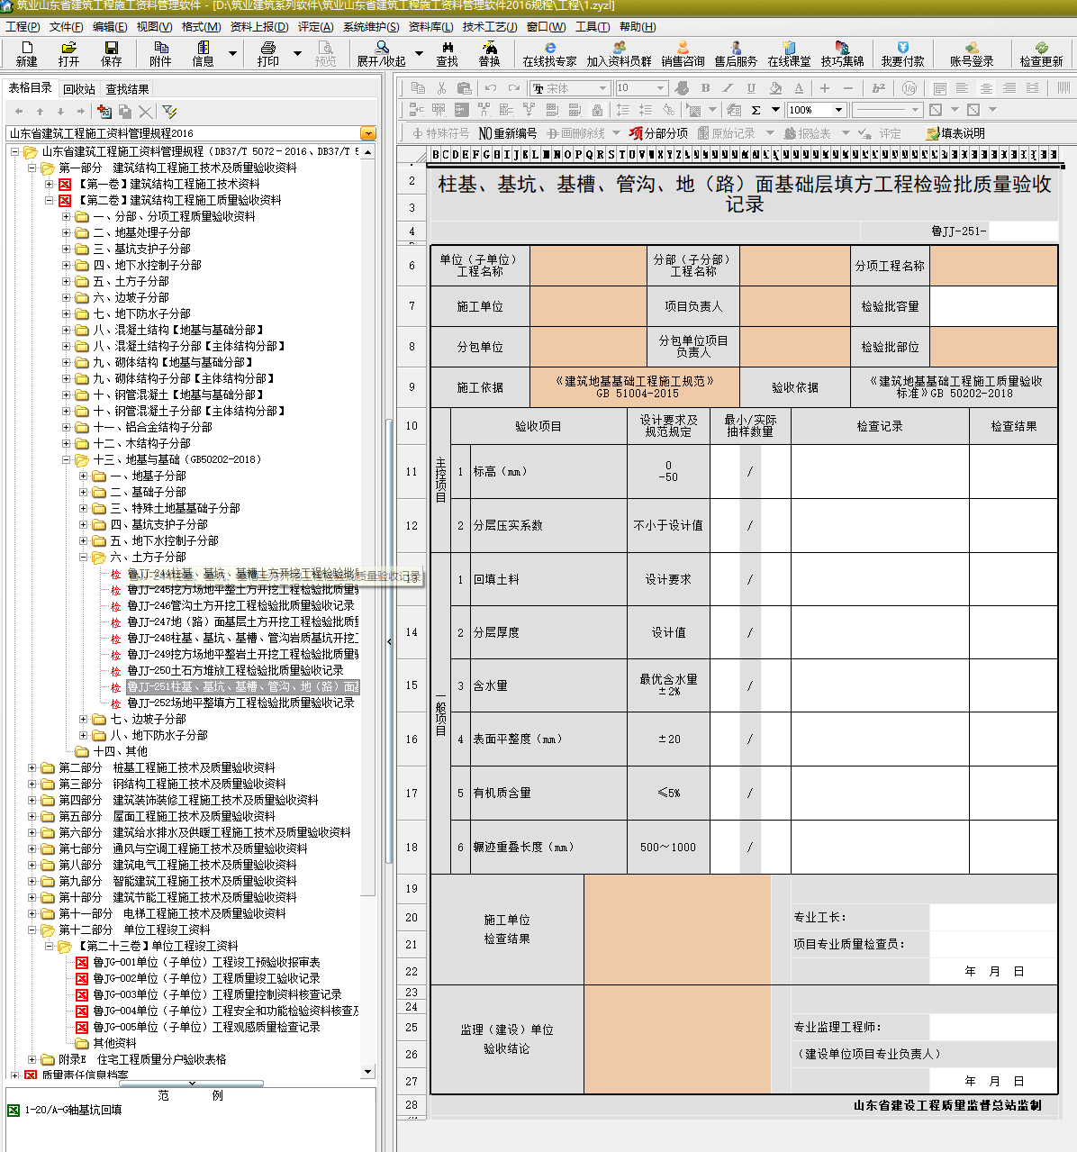Open the 宋体 font name dropdown
The width and height of the screenshot is (1077, 1152).
[x=602, y=87]
